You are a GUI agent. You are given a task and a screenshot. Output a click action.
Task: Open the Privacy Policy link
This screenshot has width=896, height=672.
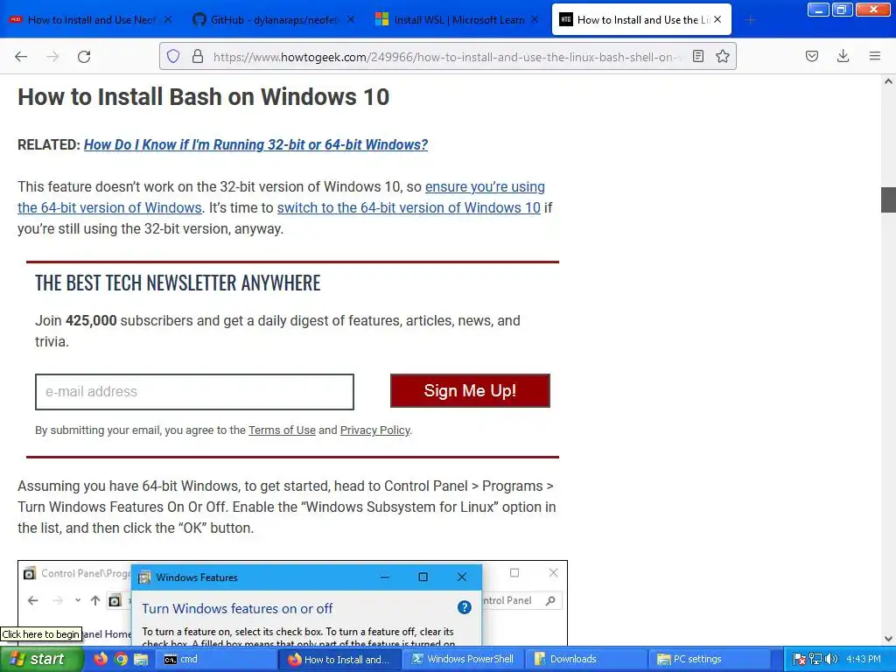pos(374,430)
